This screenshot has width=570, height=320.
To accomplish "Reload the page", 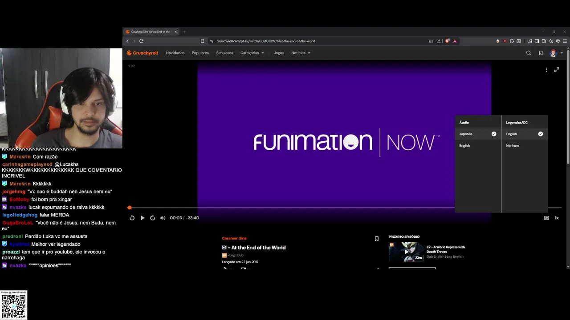I will (x=141, y=41).
